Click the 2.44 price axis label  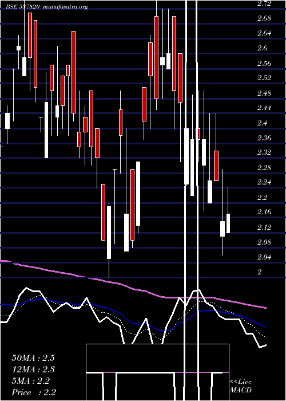264,108
